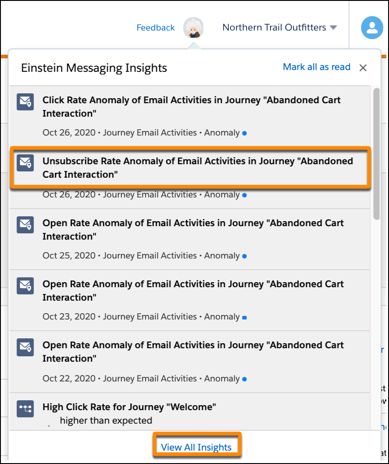Click the envelope icon beside Unsubscribe Rate Anomaly
The image size is (389, 464).
tap(25, 163)
